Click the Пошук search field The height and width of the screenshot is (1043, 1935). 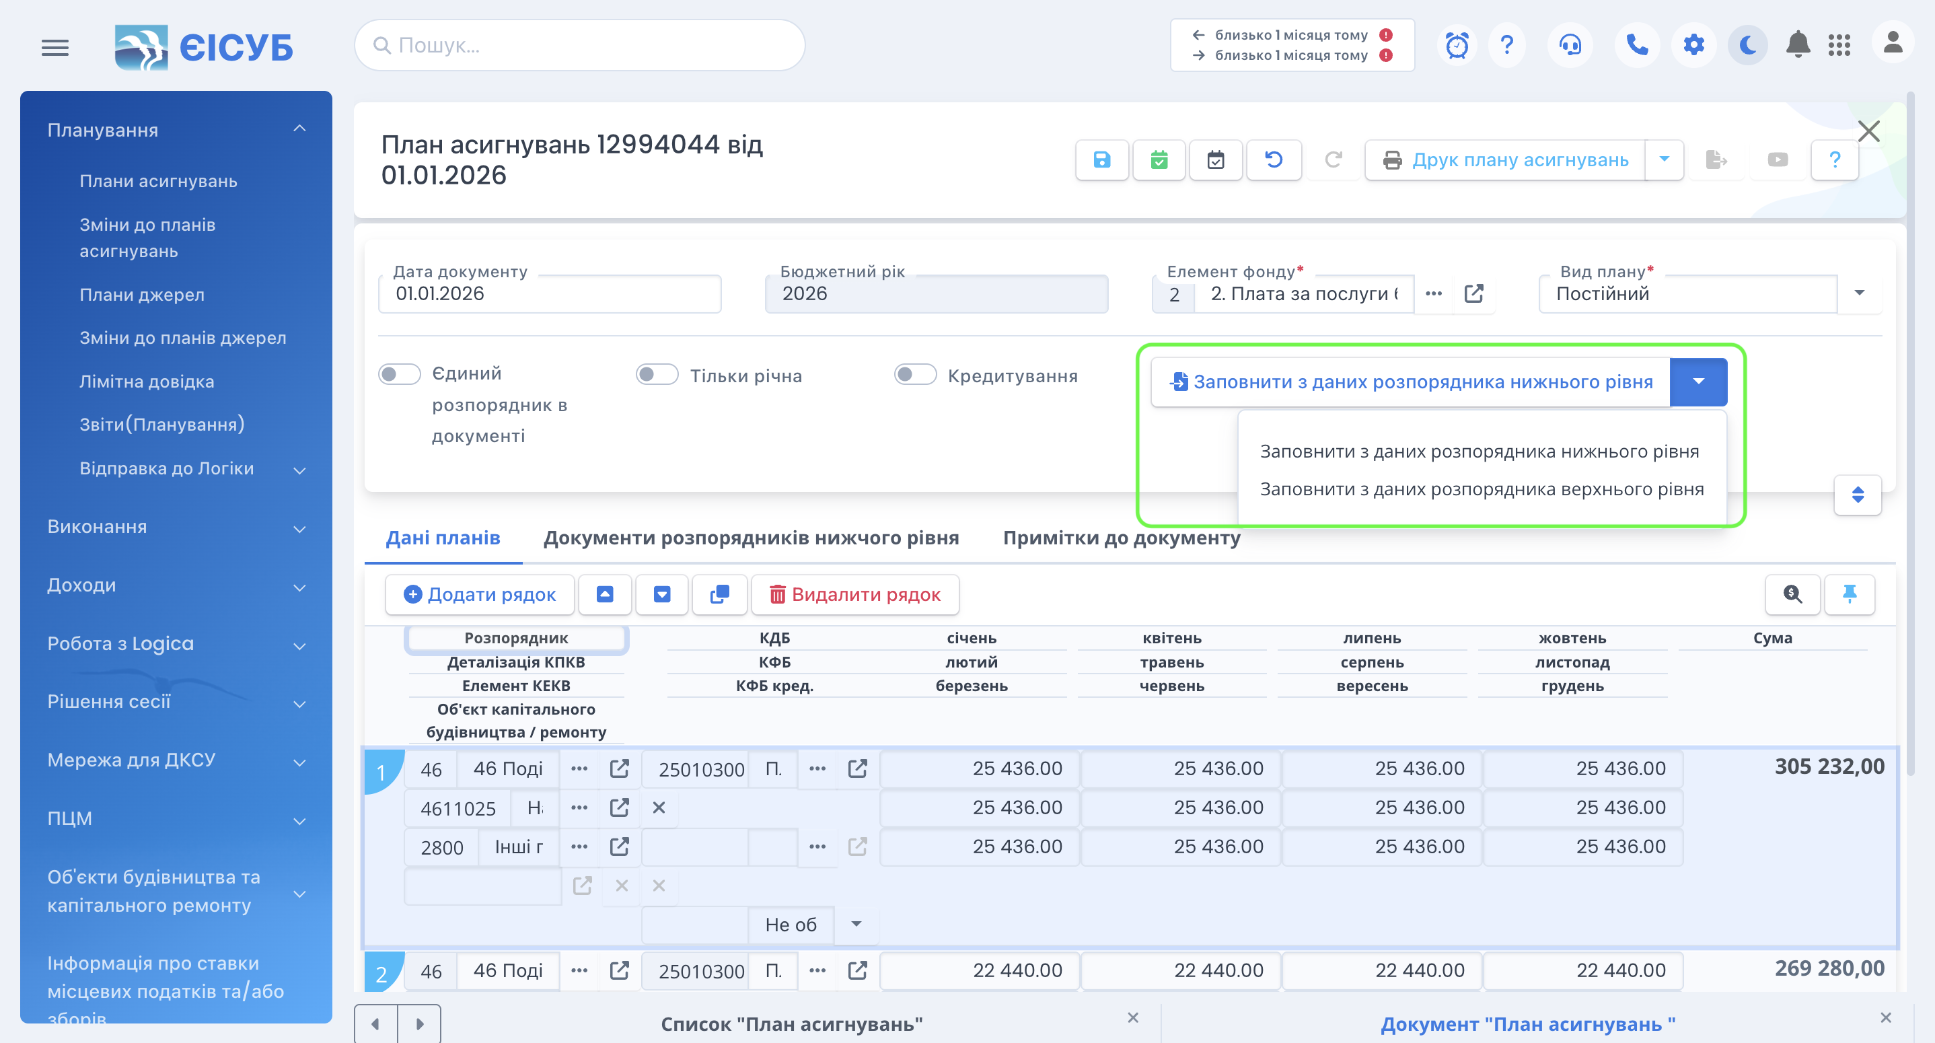point(579,45)
